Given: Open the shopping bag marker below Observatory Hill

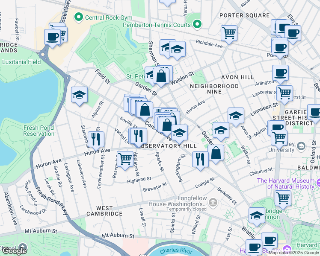Looking at the screenshot, I should [216, 153].
